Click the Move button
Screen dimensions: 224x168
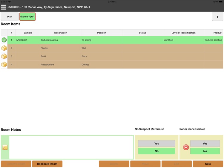[x=145, y=164]
